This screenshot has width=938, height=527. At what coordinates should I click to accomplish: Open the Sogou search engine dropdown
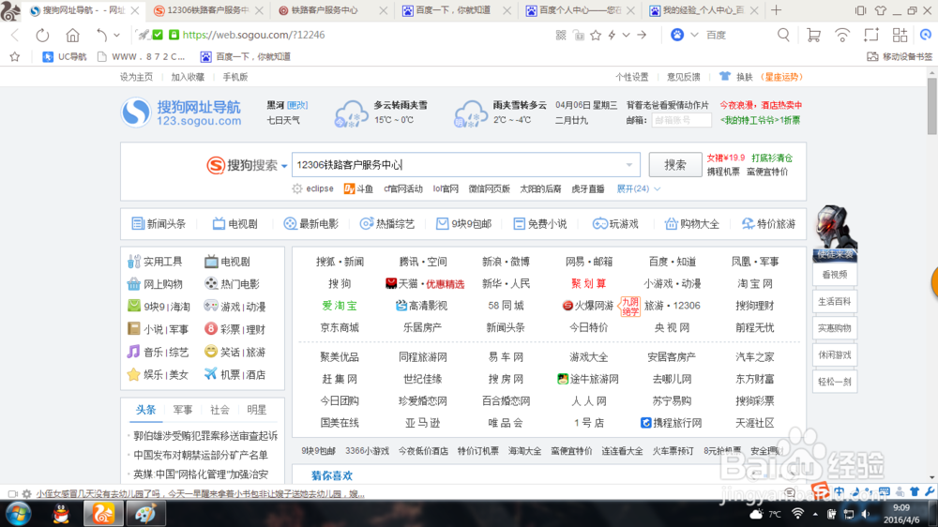pos(285,166)
